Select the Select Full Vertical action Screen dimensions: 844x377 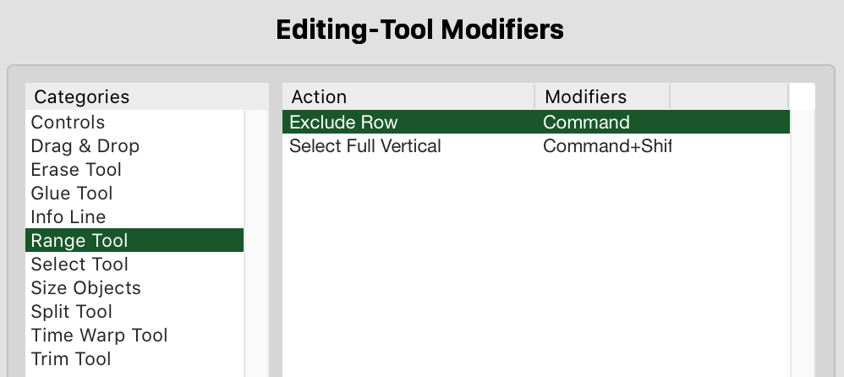pos(365,146)
